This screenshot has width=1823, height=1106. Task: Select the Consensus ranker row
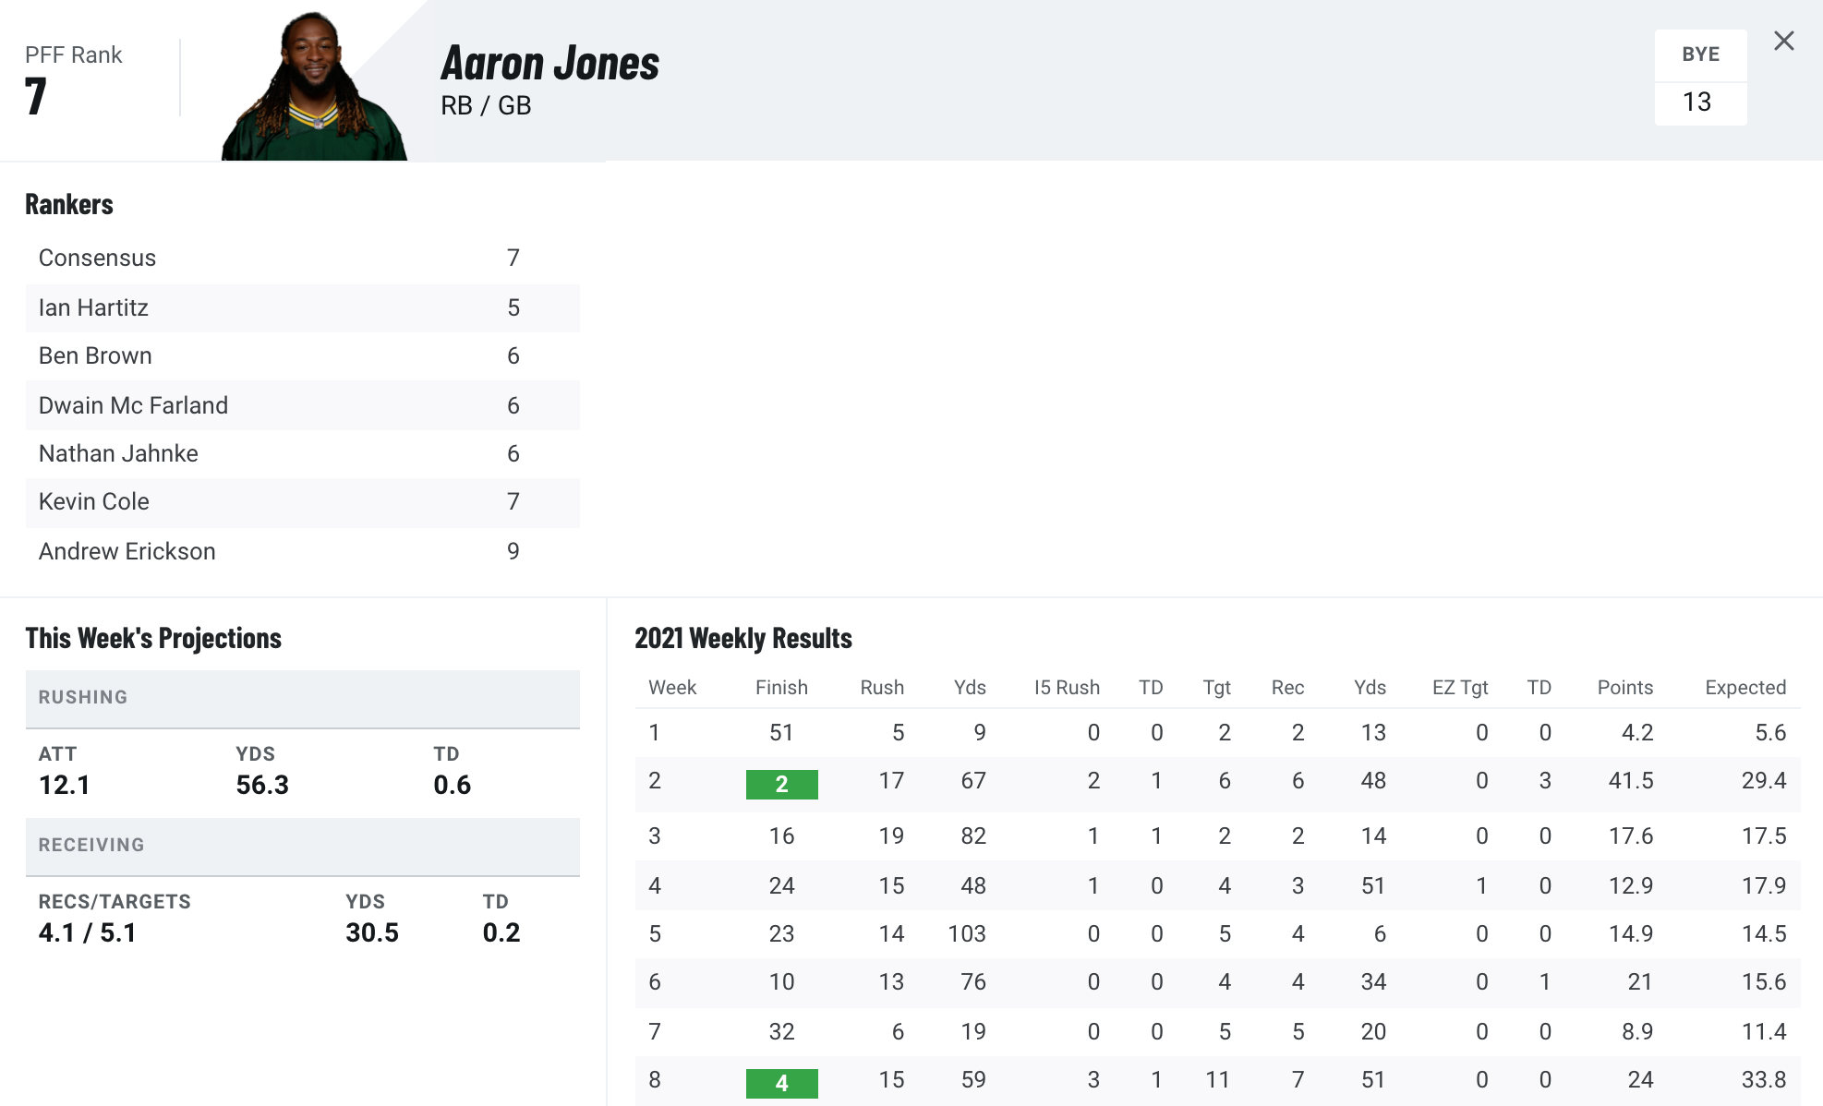click(303, 258)
